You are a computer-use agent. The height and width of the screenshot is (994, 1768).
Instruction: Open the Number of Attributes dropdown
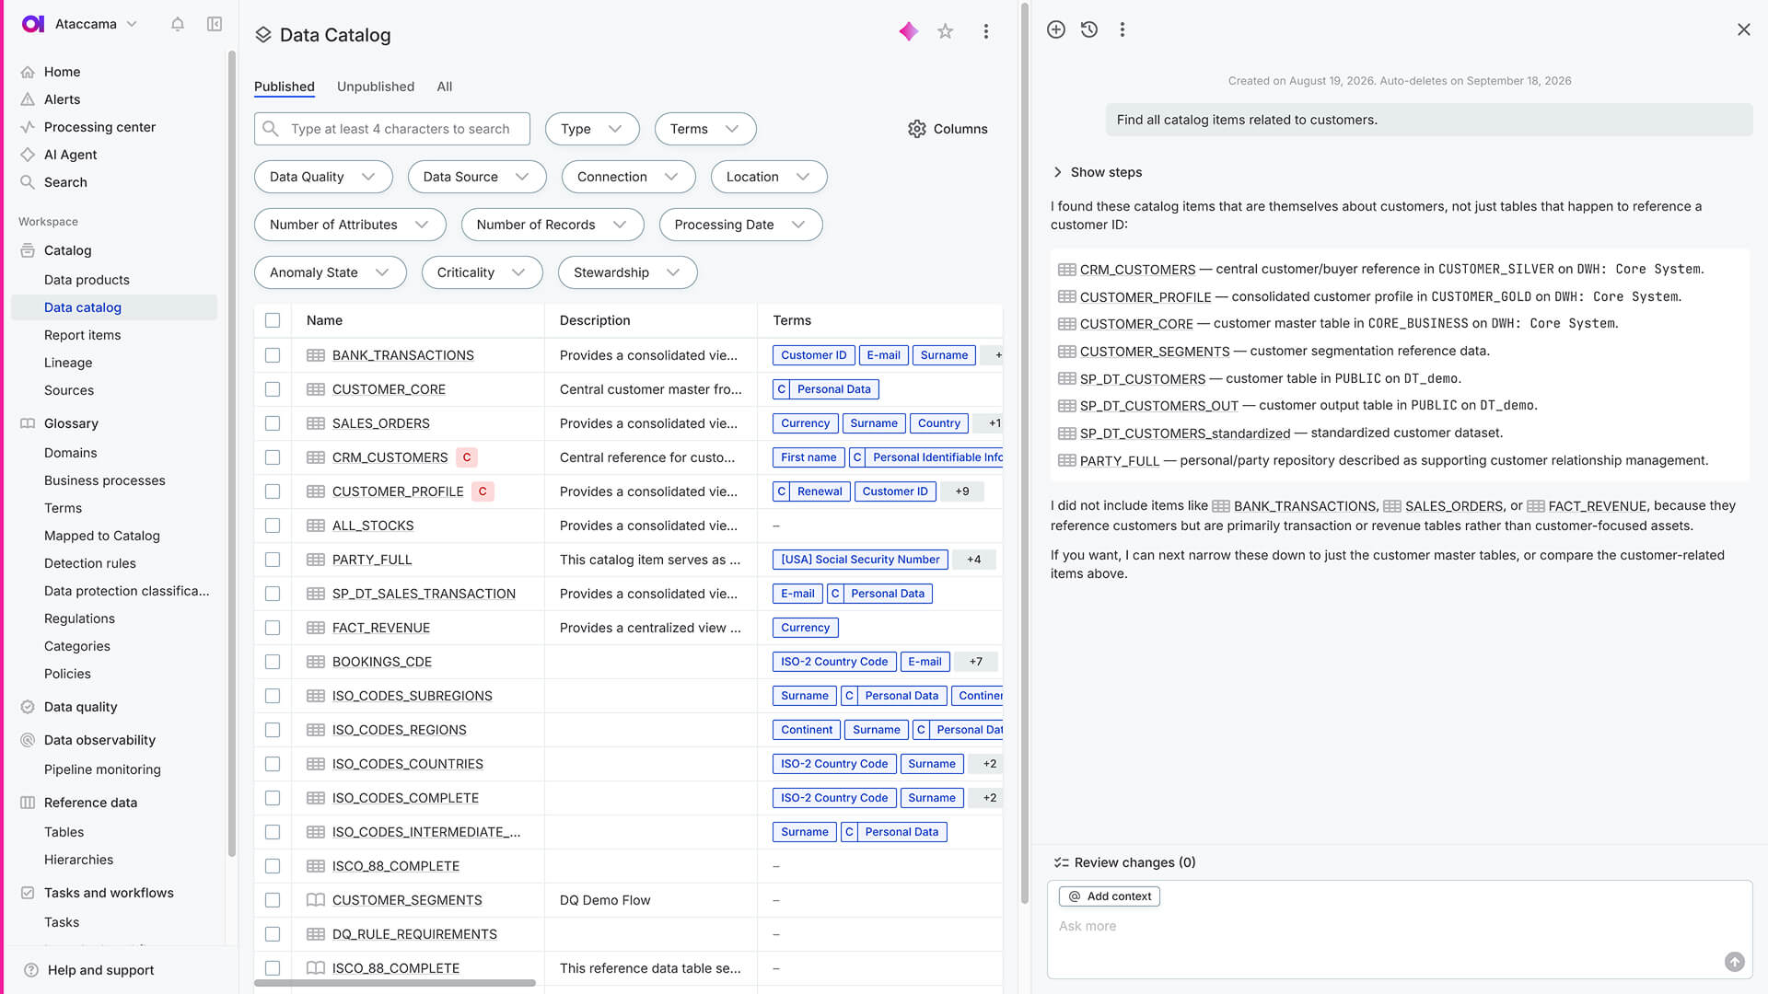pyautogui.click(x=350, y=225)
